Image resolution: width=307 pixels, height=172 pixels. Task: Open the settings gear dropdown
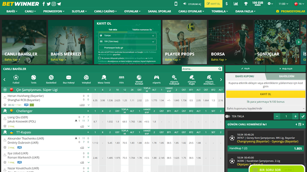[270, 4]
